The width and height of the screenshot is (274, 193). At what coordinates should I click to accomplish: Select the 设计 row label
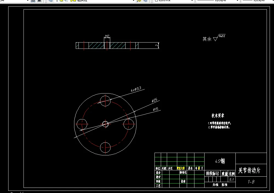(158, 173)
